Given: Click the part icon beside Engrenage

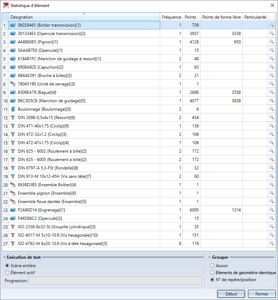Looking at the screenshot, I should 13,210.
